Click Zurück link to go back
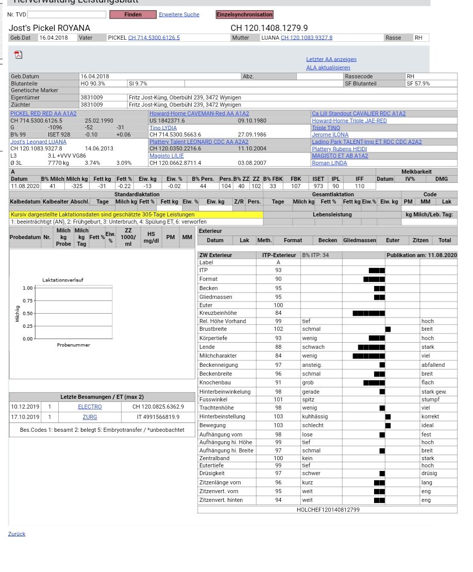This screenshot has width=473, height=572. point(16,534)
